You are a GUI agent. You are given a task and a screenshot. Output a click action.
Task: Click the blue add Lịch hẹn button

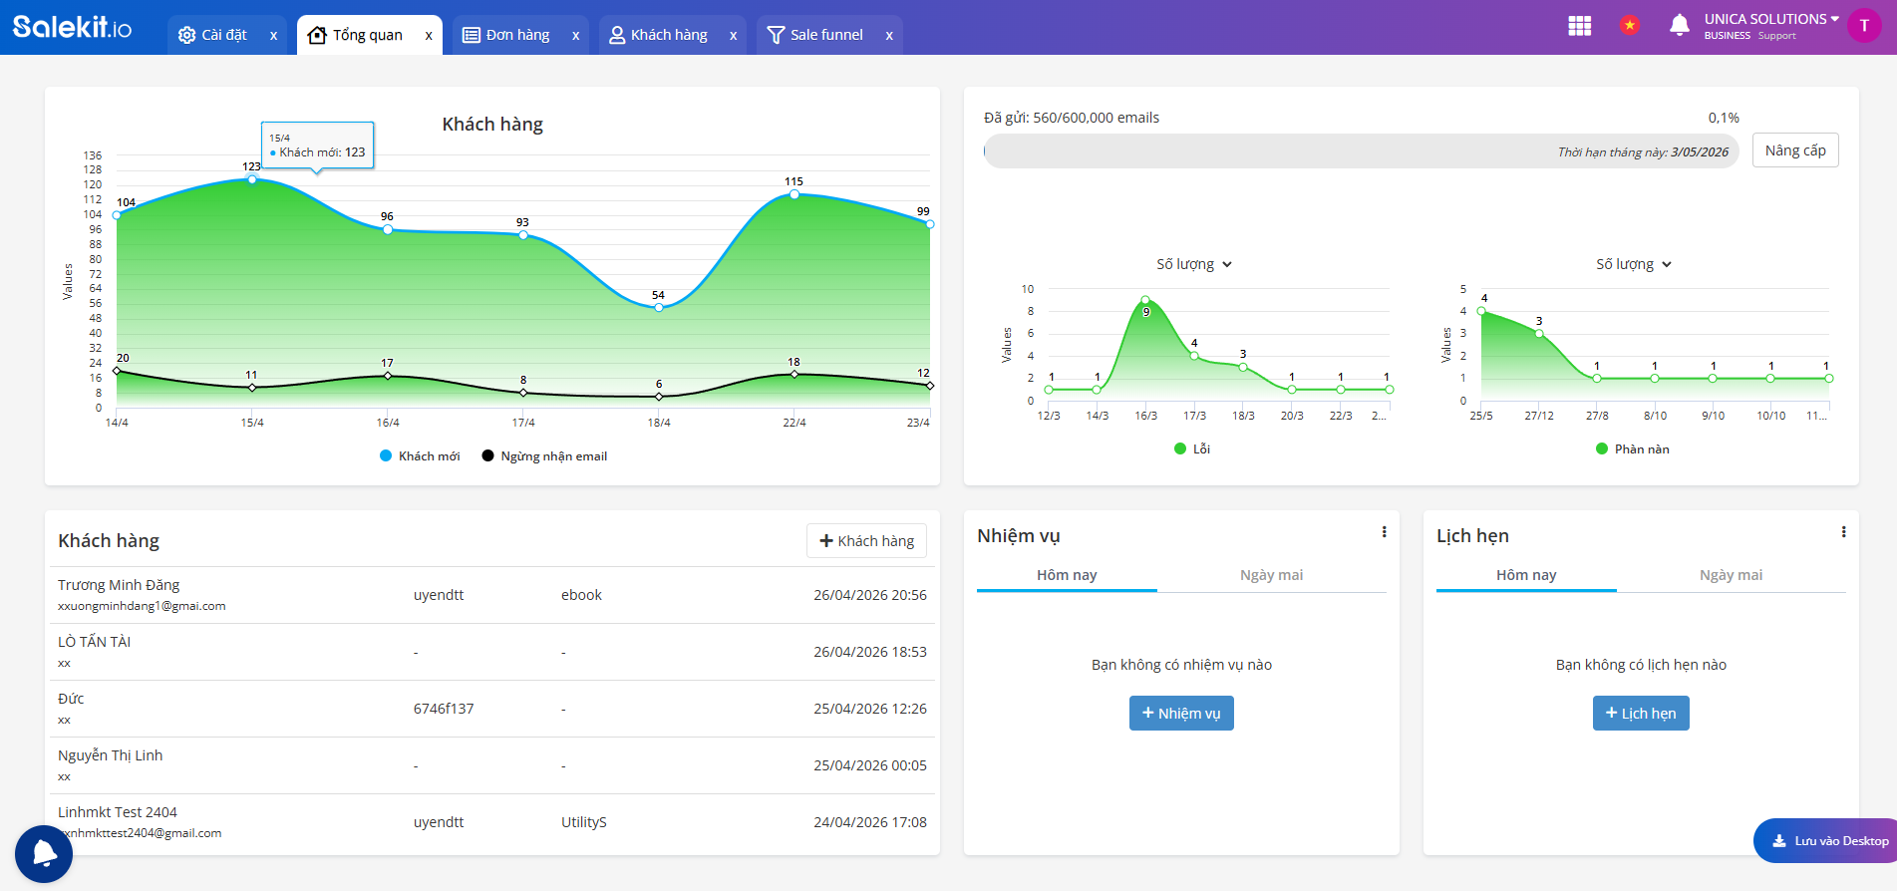[1640, 714]
